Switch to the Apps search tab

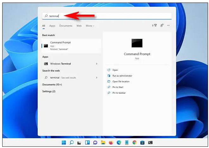coord(52,26)
